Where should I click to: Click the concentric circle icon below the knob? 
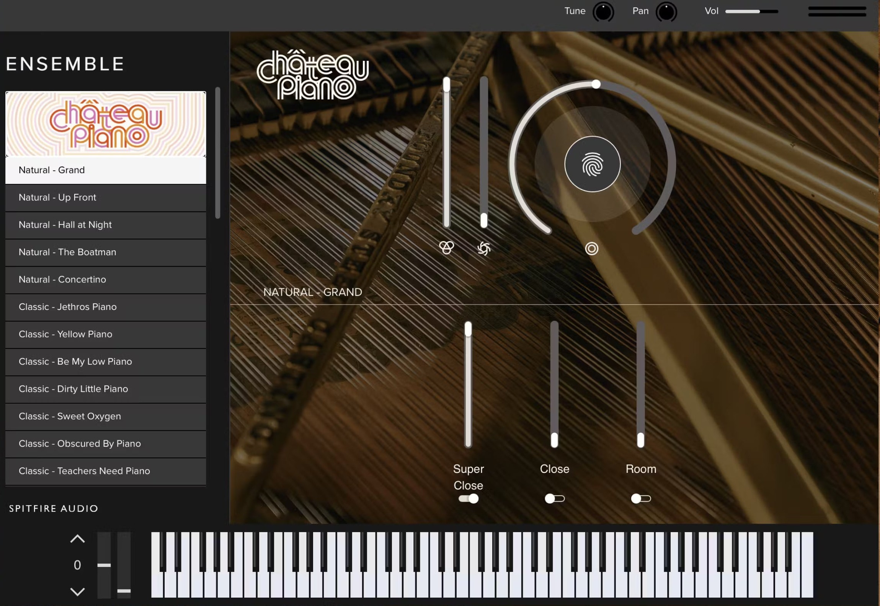(591, 249)
